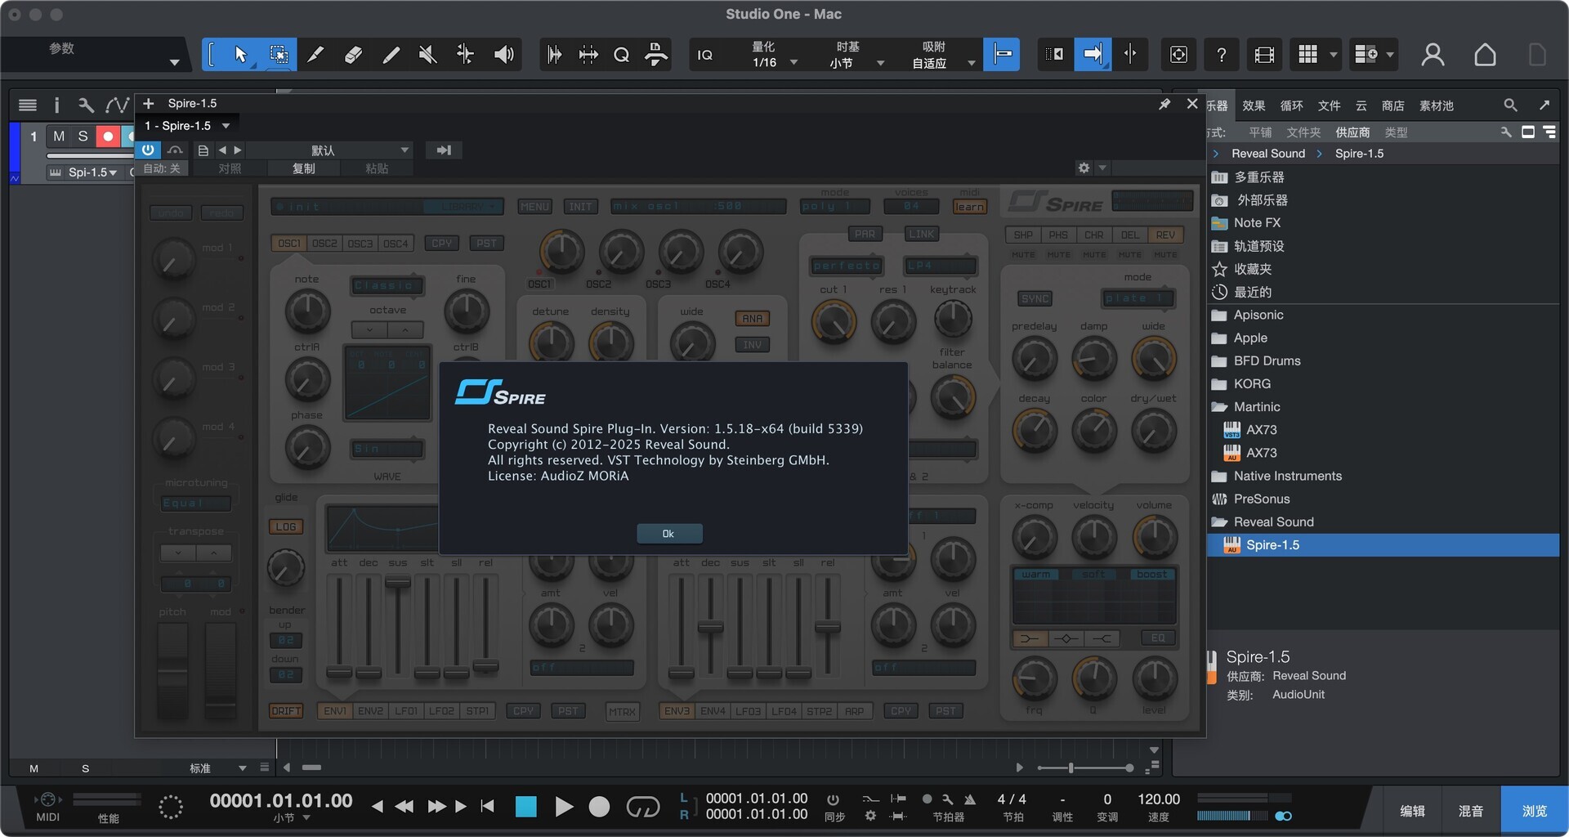Select the Paint pencil tool
This screenshot has height=837, width=1569.
tap(391, 55)
